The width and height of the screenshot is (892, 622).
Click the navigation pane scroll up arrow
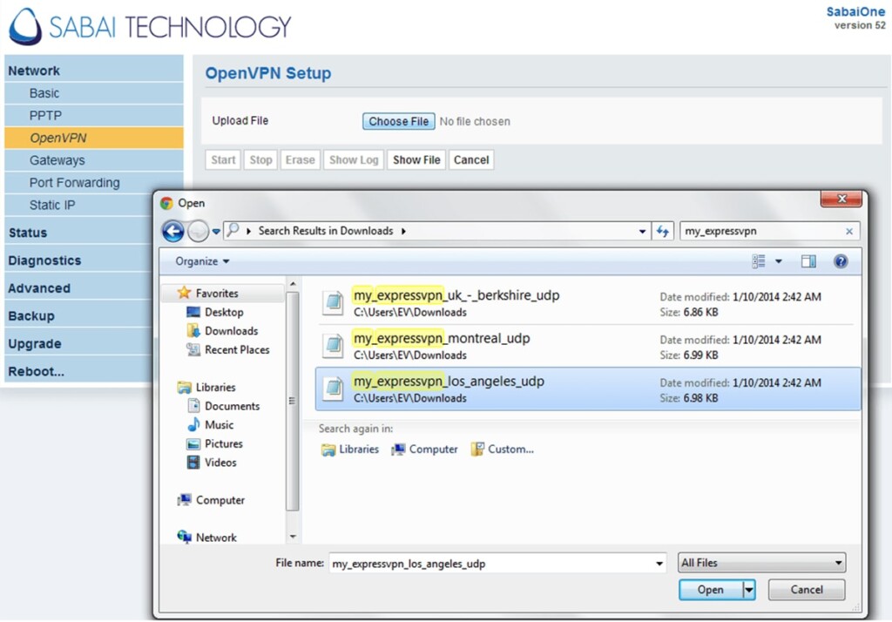(x=293, y=283)
